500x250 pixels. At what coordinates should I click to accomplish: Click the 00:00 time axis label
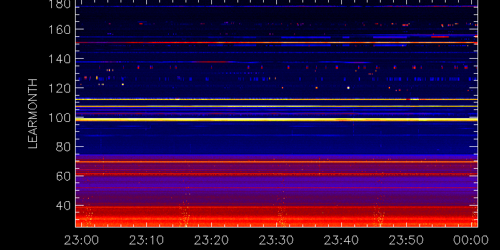click(471, 240)
